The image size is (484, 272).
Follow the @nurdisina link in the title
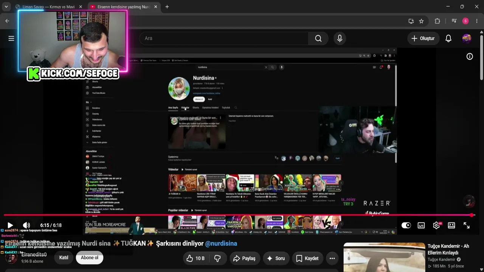(221, 244)
